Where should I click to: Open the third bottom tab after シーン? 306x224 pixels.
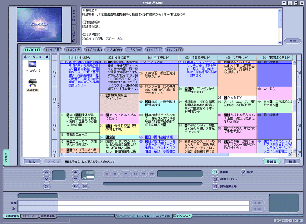48,216
